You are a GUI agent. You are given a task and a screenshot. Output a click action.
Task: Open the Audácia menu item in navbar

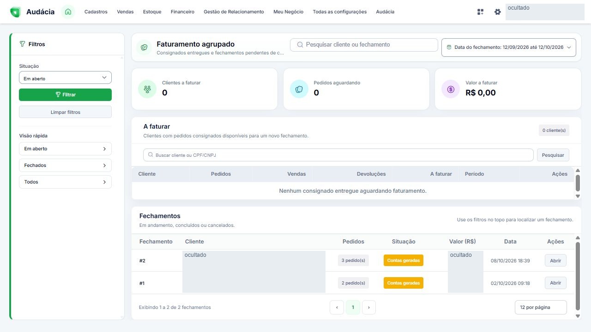point(385,12)
